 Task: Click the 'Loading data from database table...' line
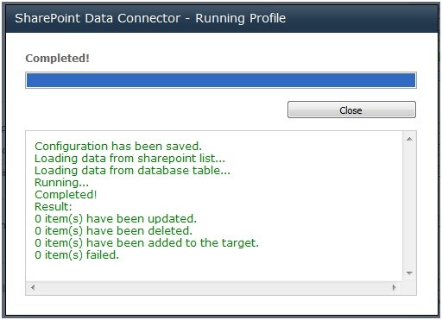click(132, 171)
